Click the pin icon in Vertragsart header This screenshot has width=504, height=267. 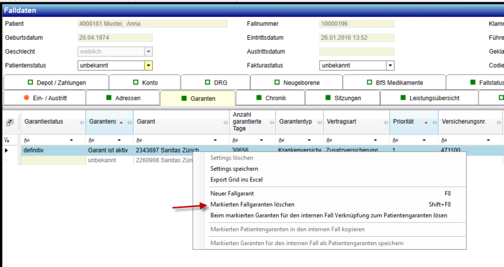point(386,123)
